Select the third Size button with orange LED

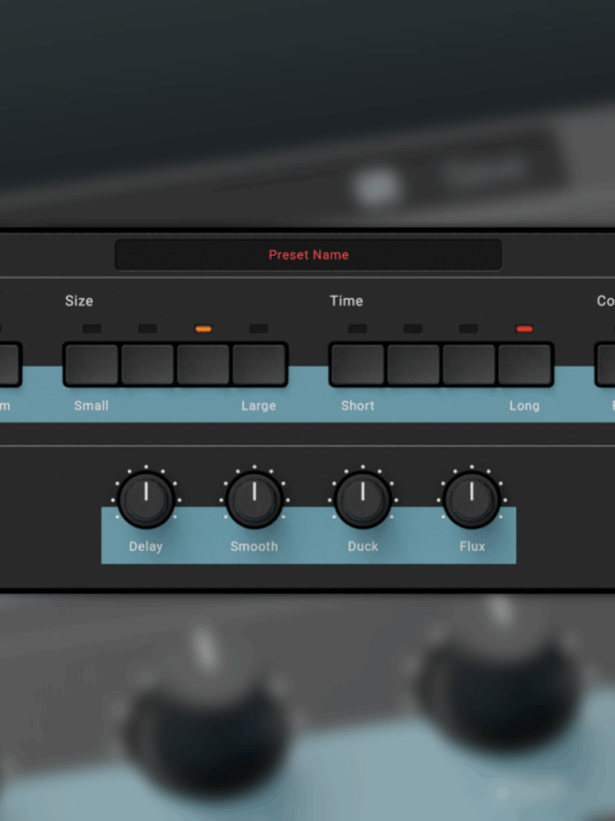coord(203,365)
